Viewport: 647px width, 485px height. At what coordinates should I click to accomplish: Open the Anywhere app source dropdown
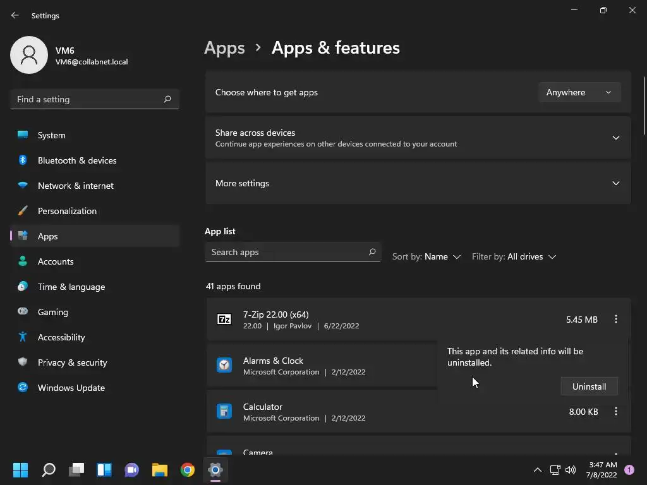coord(579,92)
